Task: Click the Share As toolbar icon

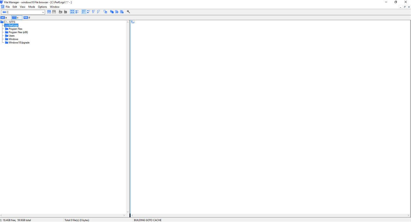Action: (61, 12)
